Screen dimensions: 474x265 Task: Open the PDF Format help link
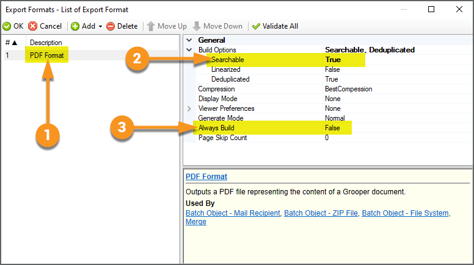coord(206,177)
